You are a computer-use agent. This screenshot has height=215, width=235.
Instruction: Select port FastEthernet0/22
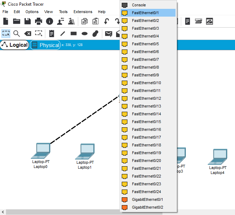tap(148, 176)
